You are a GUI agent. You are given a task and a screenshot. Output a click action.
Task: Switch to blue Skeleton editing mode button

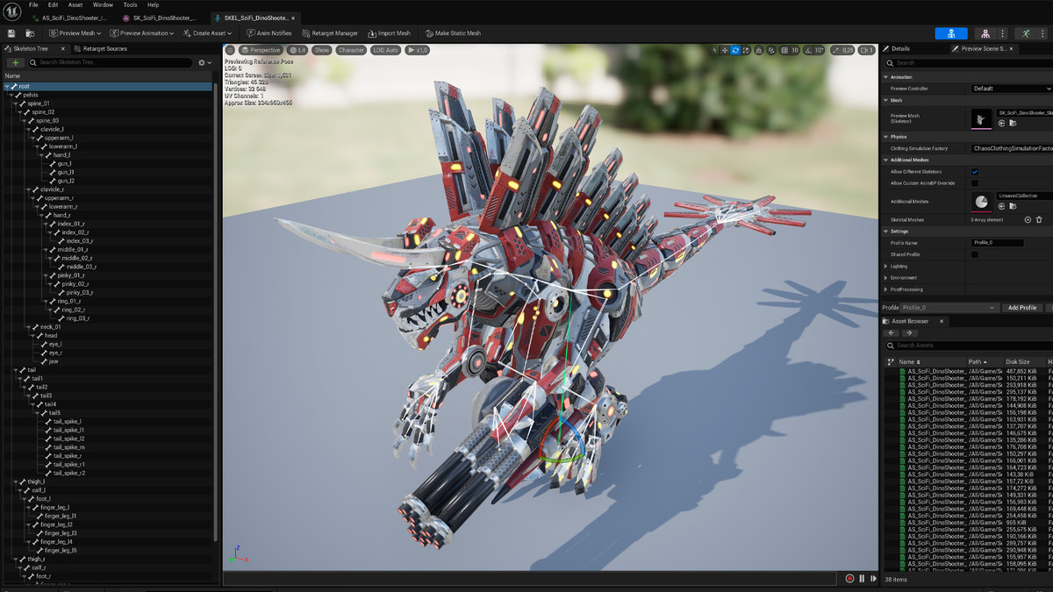(x=950, y=33)
